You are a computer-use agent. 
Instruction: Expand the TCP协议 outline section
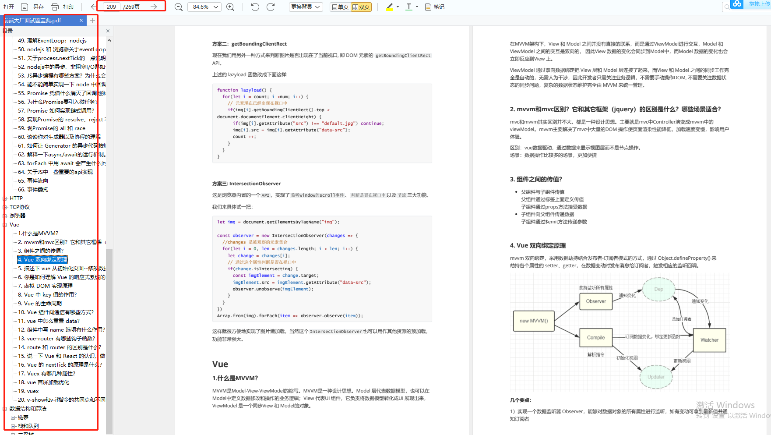(5, 207)
